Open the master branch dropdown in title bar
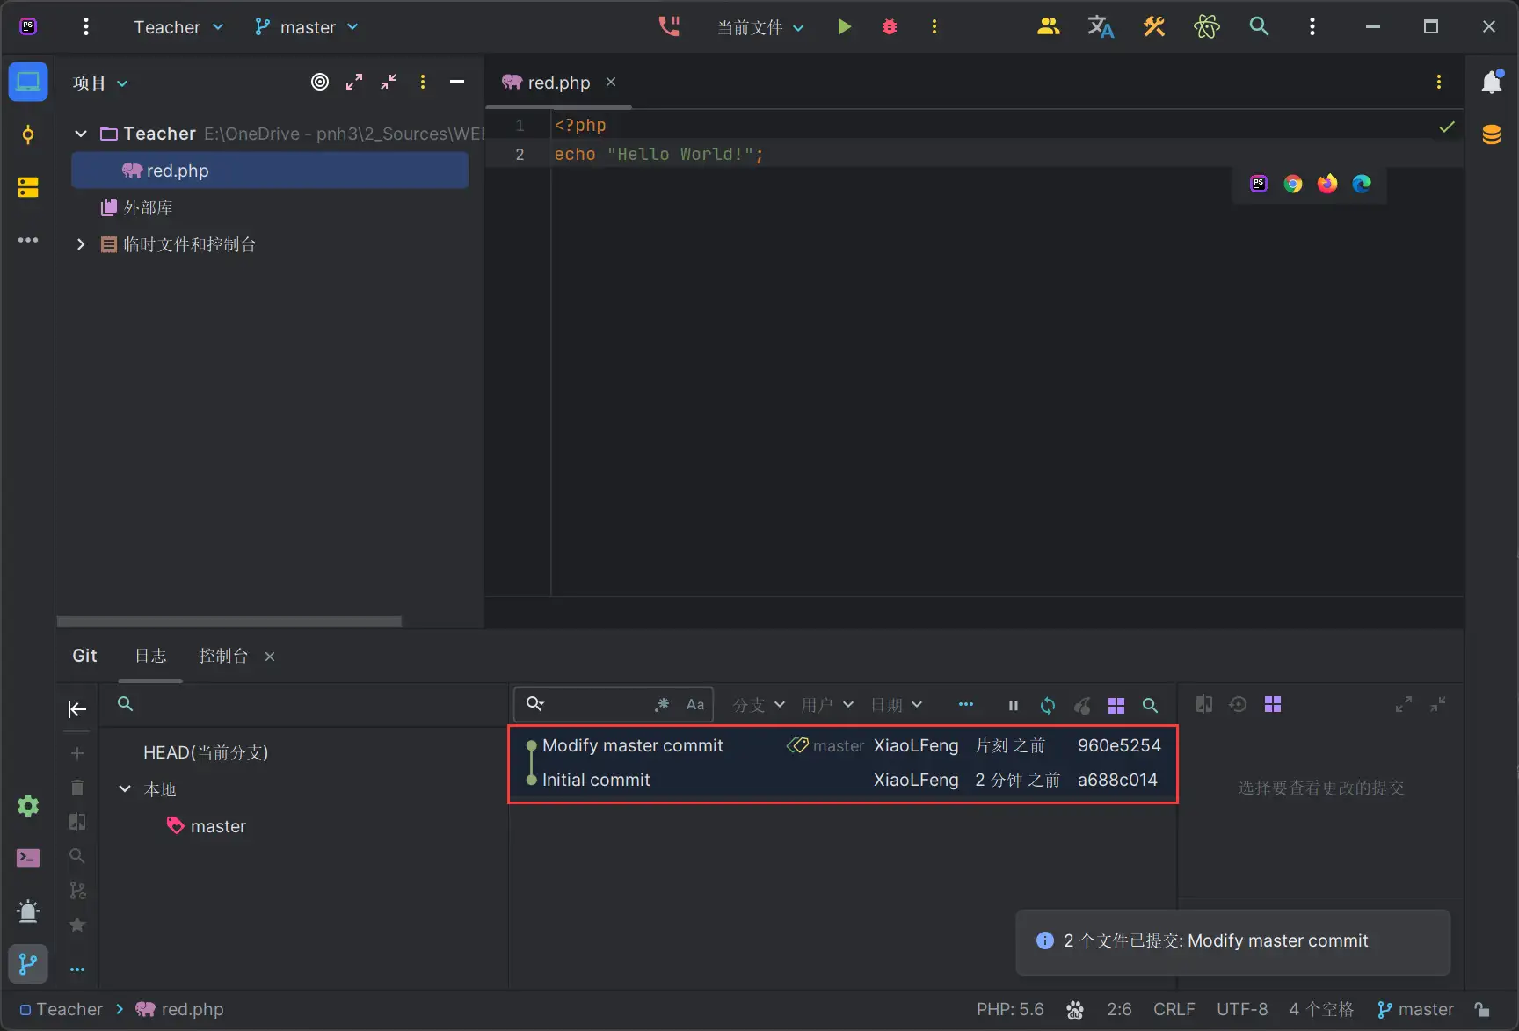This screenshot has width=1519, height=1031. (x=307, y=27)
